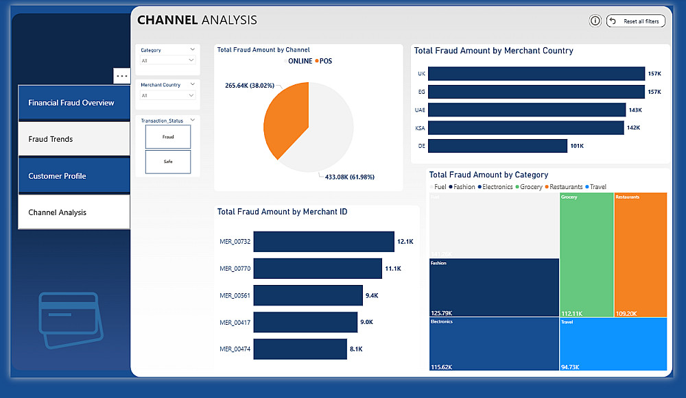This screenshot has height=398, width=686.
Task: Select the UAE country bar
Action: click(x=527, y=110)
